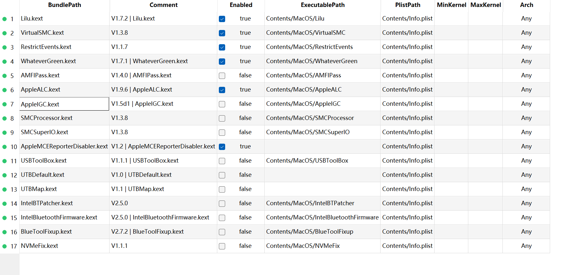Click IntelBTPatcher.kext BundlePath cell
The height and width of the screenshot is (275, 576).
tap(64, 203)
